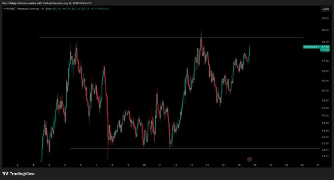Image resolution: width=334 pixels, height=180 pixels.
Task: Click the Bybit exchange name in legend
Action: click(49, 9)
